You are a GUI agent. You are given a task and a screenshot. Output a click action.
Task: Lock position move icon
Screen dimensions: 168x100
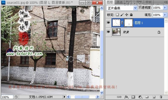point(126,15)
